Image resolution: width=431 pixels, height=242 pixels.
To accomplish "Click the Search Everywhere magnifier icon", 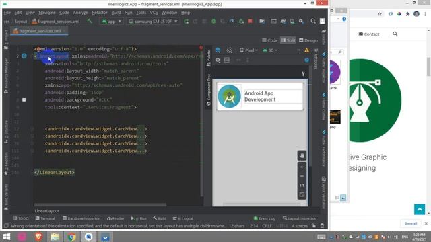I will tap(313, 21).
